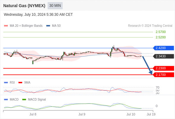Click the Jul 9 date axis label
The image size is (175, 119).
coord(82,114)
